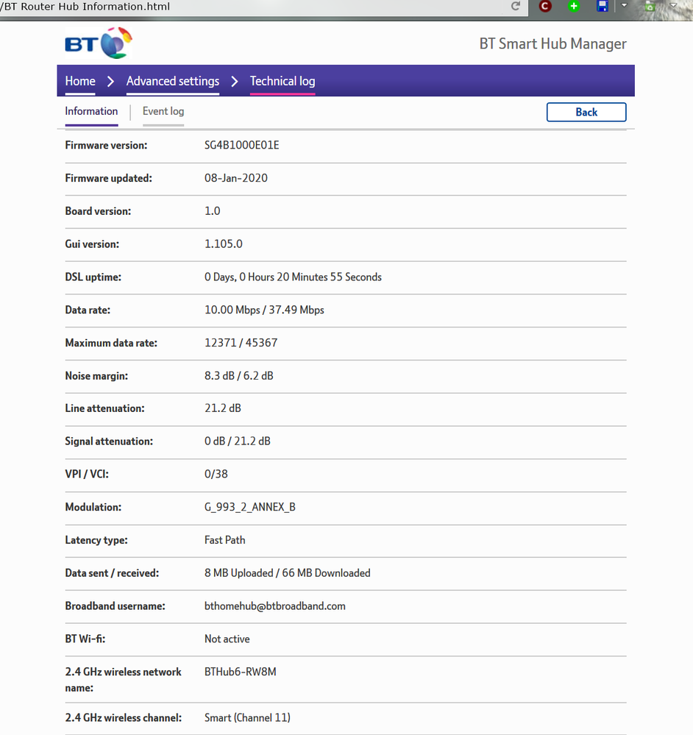The height and width of the screenshot is (735, 693).
Task: Click the BT logo
Action: coord(99,43)
